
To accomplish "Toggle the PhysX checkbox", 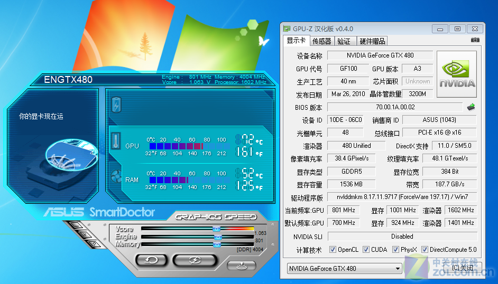I will point(395,250).
